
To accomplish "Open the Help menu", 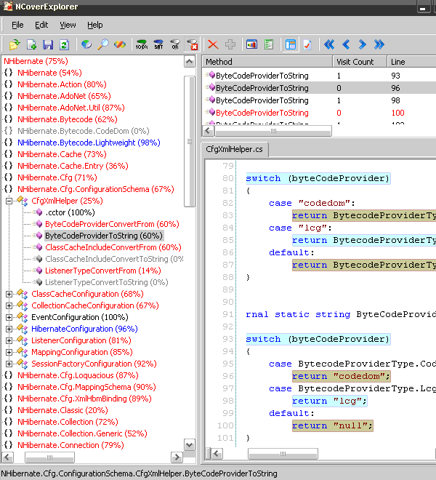I will (95, 25).
